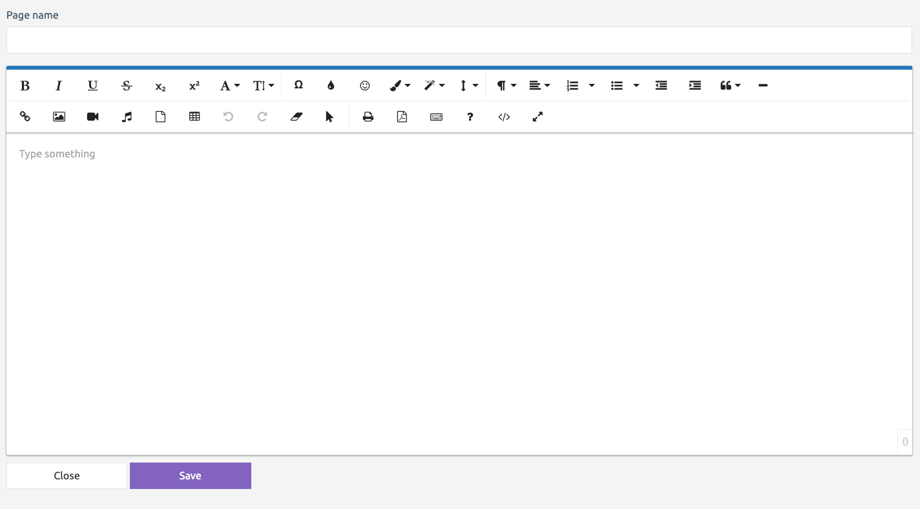Click the Close button
The image size is (920, 509).
point(67,475)
